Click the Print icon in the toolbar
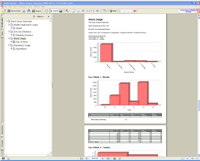 24,11
